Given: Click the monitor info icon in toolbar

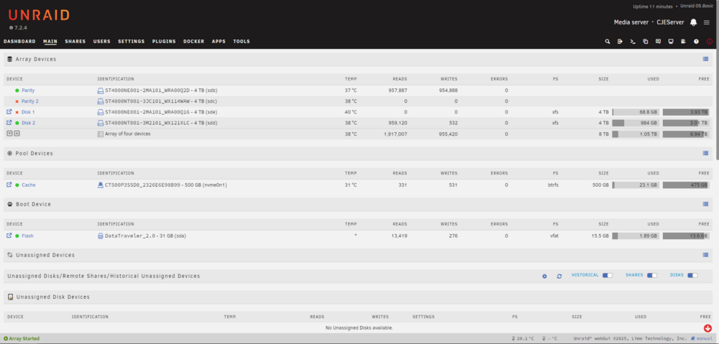Looking at the screenshot, I should coord(671,41).
